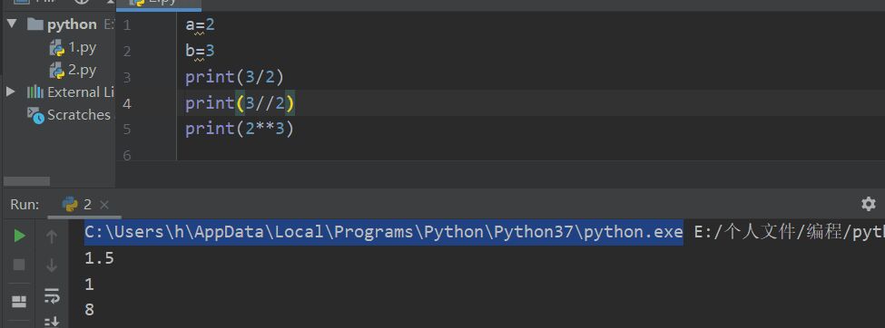885x328 pixels.
Task: Click the restore layout icon below Stop
Action: pos(19,302)
